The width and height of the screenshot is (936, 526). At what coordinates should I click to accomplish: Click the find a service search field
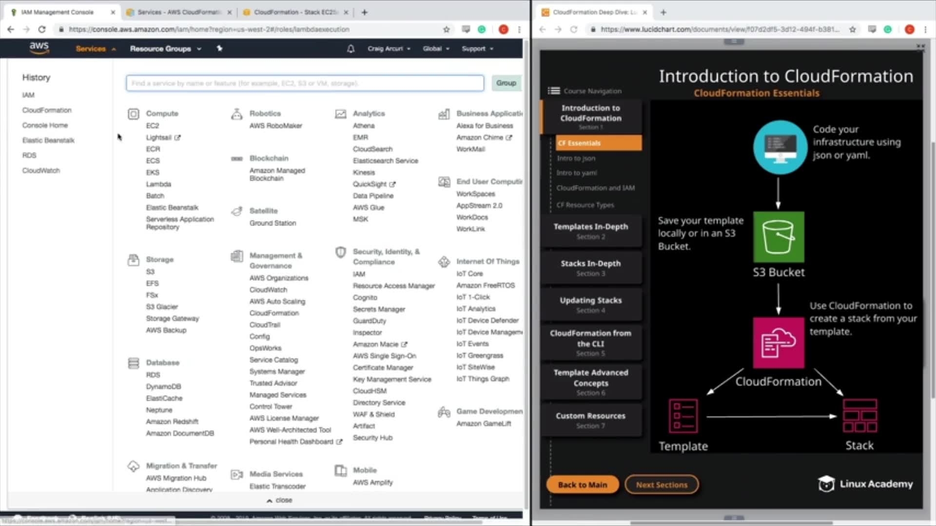(x=305, y=83)
